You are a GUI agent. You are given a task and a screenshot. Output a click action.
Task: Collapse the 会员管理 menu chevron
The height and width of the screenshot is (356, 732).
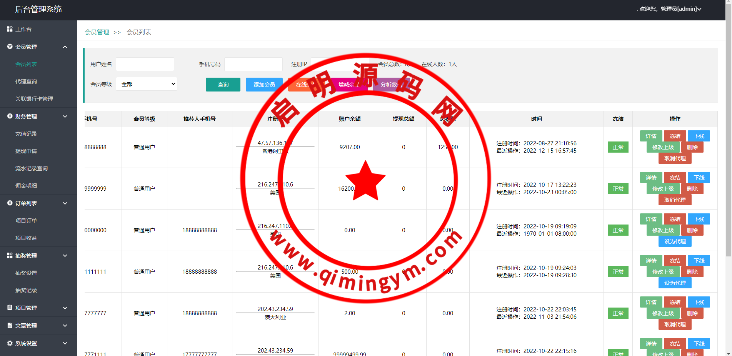click(x=65, y=47)
